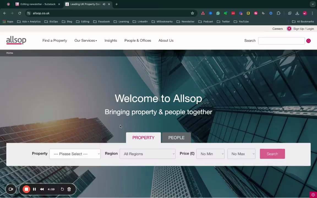Viewport: 317px width, 198px height.
Task: Open the About Us page
Action: 166,40
